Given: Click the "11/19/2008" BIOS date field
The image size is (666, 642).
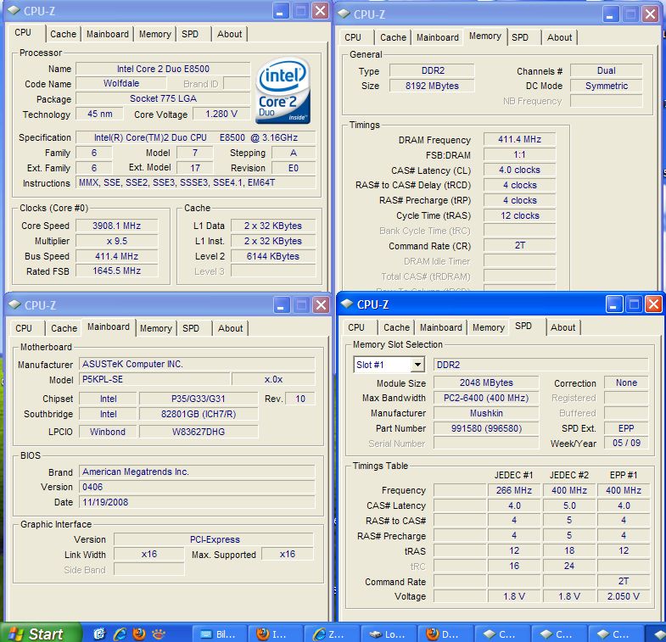Looking at the screenshot, I should click(197, 502).
